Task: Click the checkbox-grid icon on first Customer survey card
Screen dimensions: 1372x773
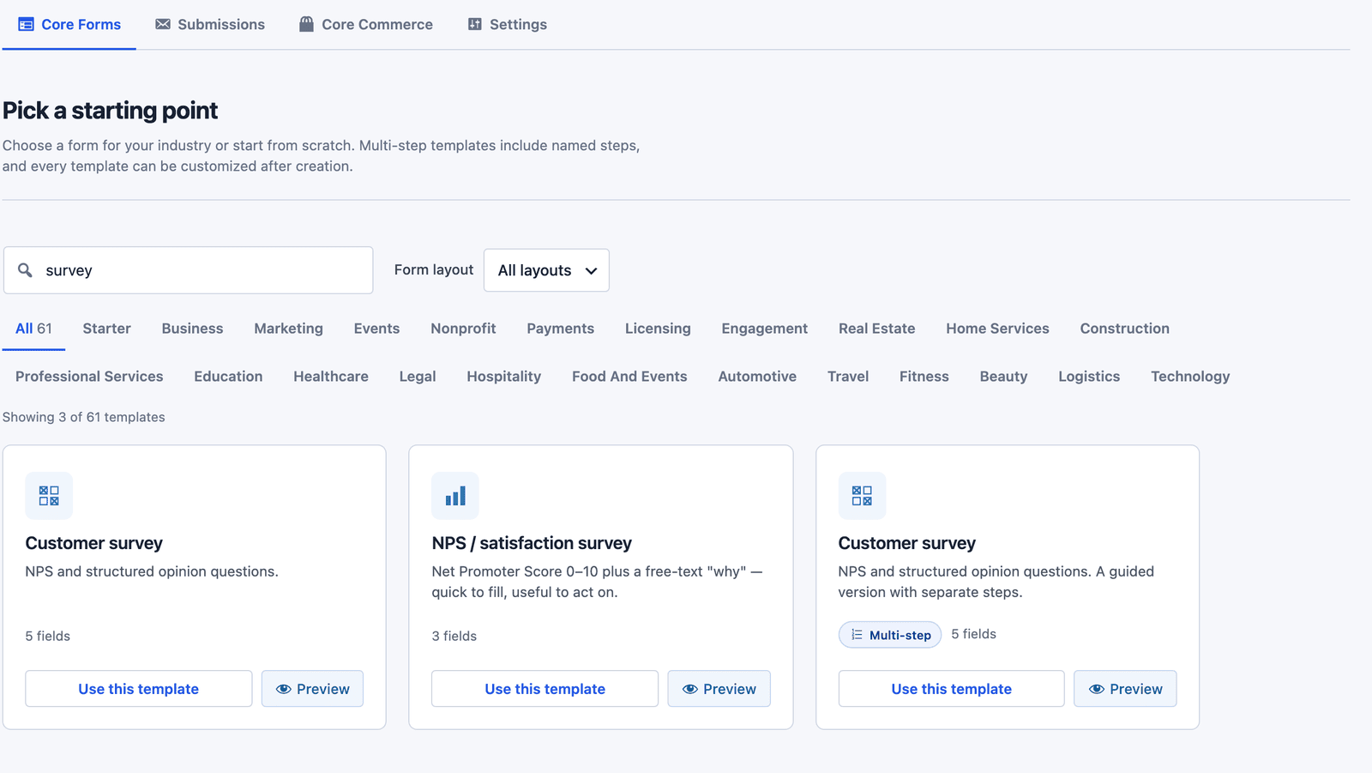Action: click(x=49, y=496)
